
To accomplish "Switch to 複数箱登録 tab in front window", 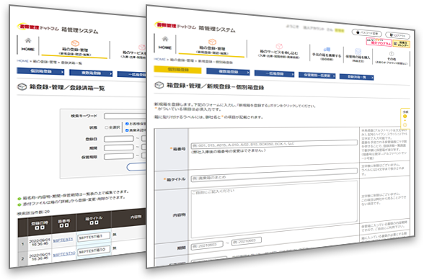I will 228,72.
